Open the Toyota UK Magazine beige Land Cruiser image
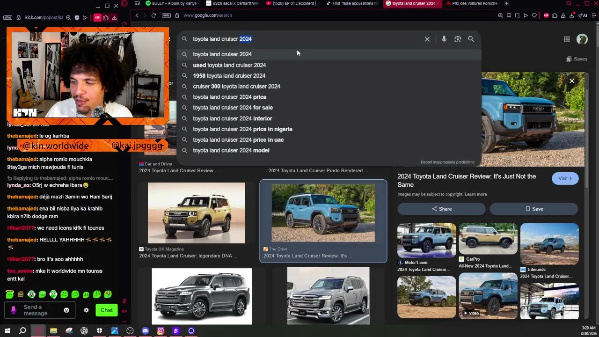Screen dimensions: 599x337 [197, 213]
